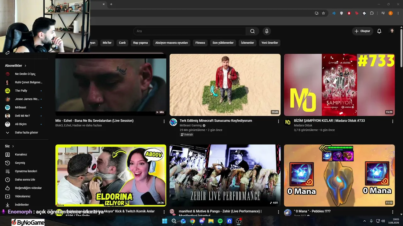Select the Rap yapma filter chip
This screenshot has height=226, width=403.
[140, 43]
